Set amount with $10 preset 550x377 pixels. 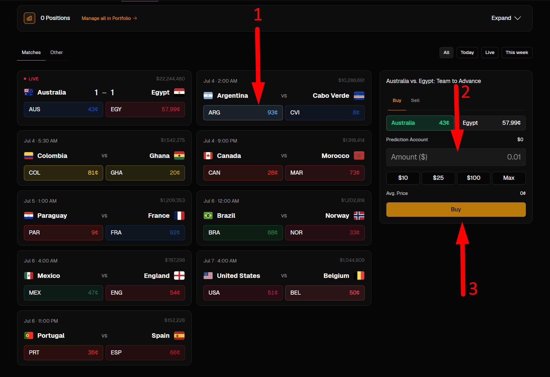point(403,178)
